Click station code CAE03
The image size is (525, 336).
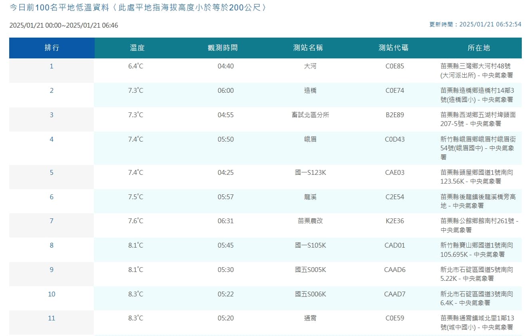pyautogui.click(x=395, y=172)
